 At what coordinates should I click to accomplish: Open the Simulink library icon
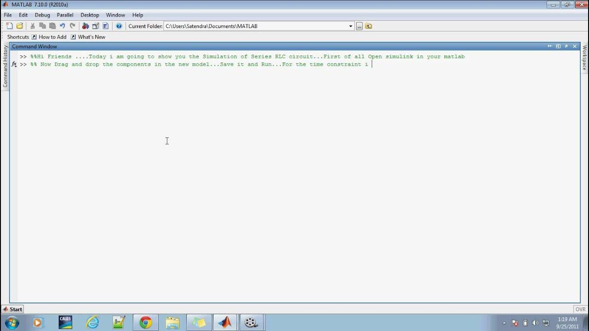tap(86, 26)
